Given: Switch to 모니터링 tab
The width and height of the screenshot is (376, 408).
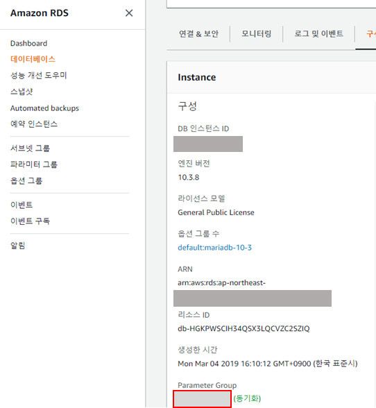Looking at the screenshot, I should (256, 33).
